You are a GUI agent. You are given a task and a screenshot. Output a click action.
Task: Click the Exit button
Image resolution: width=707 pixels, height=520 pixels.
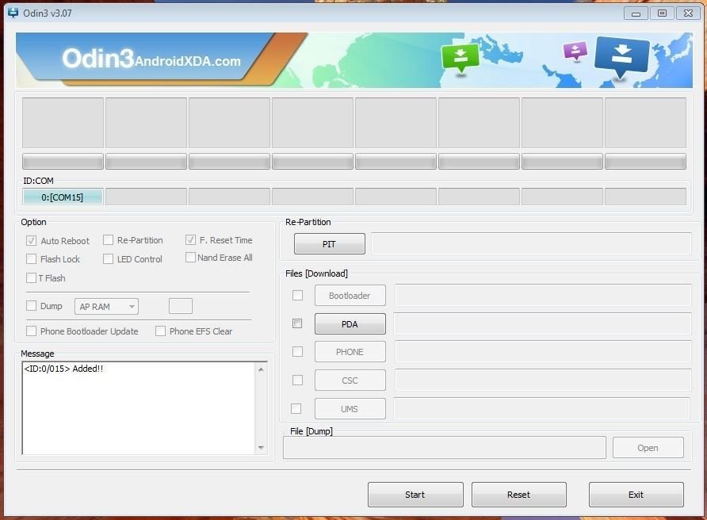pos(636,495)
